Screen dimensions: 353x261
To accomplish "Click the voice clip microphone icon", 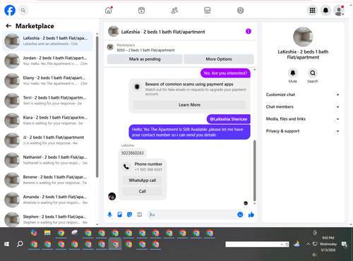I will click(109, 214).
